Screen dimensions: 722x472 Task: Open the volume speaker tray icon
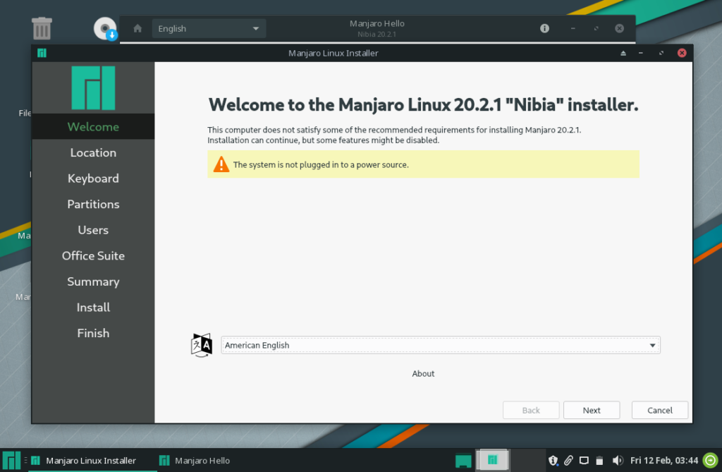click(x=618, y=460)
